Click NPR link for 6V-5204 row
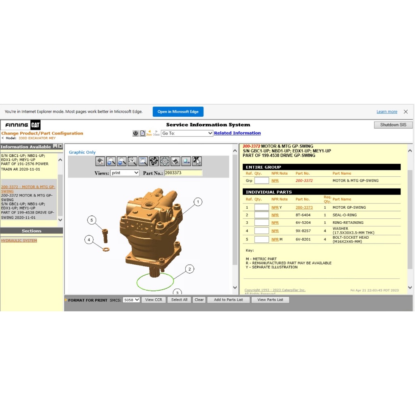Image resolution: width=415 pixels, height=415 pixels. [x=275, y=222]
